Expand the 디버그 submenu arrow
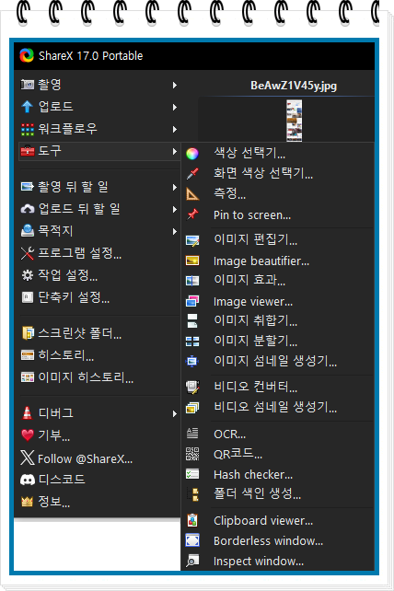Image resolution: width=394 pixels, height=591 pixels. [175, 414]
